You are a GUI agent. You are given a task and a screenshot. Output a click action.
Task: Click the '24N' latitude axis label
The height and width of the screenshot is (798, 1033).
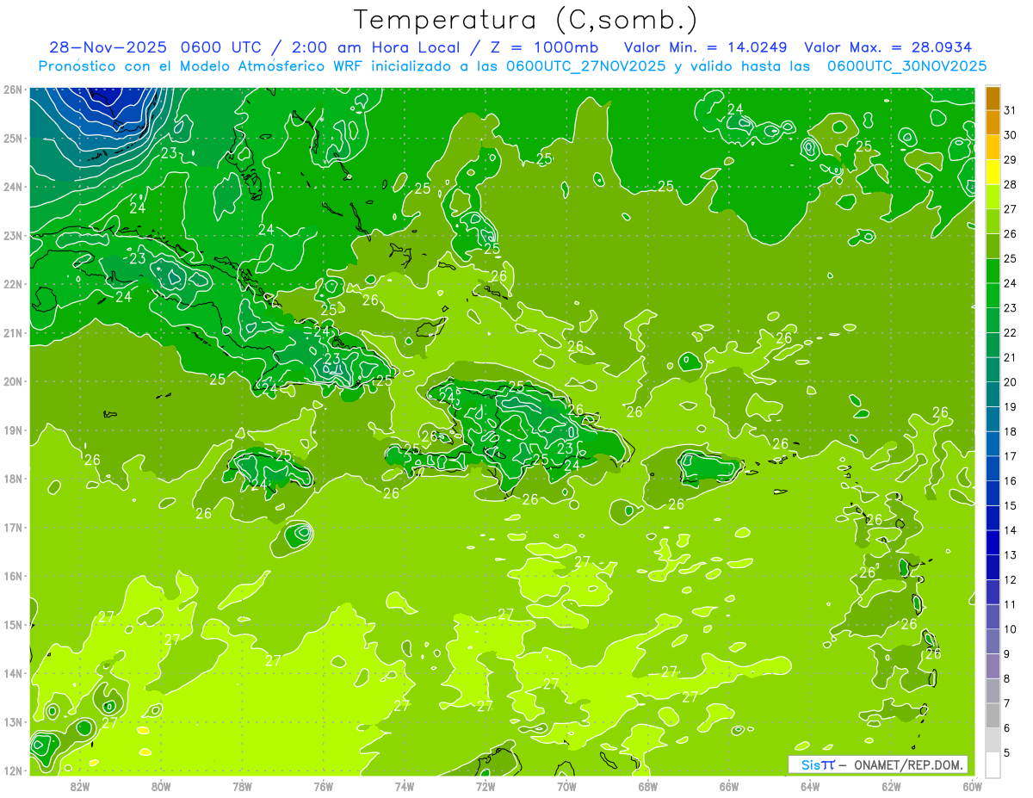12,187
